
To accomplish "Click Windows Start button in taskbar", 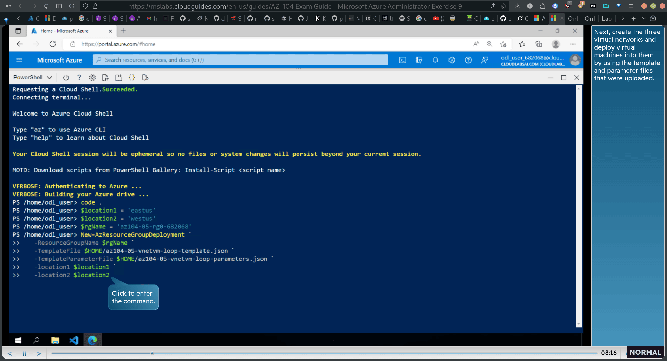I will (x=18, y=340).
